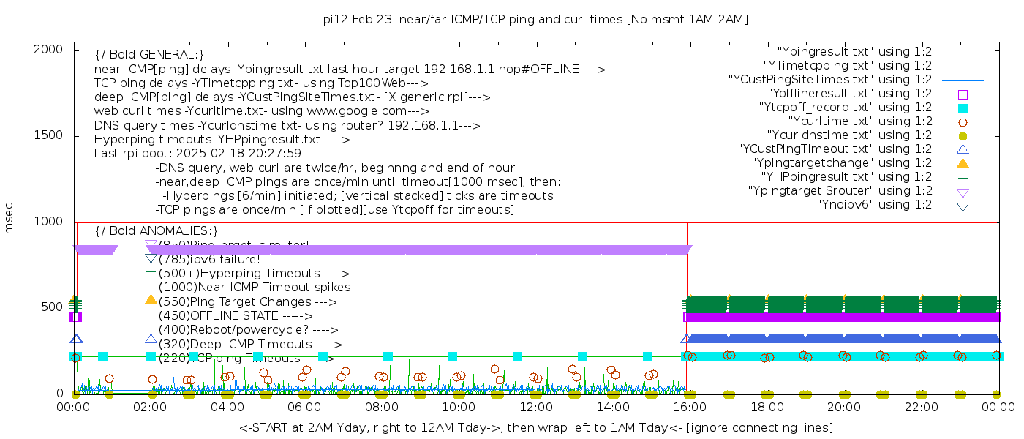Click the dark inverted triangle beside "Ynoipv6"

(x=963, y=206)
